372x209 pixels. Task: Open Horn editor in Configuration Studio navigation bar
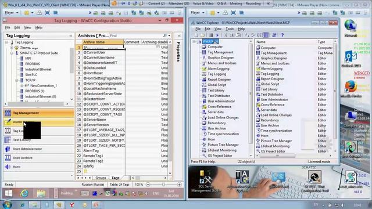(x=39, y=167)
